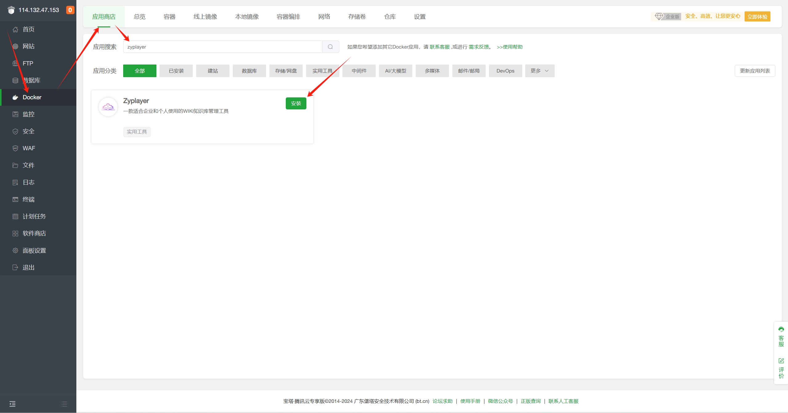Open the 联系客服 link
Viewport: 788px width, 413px height.
point(439,47)
